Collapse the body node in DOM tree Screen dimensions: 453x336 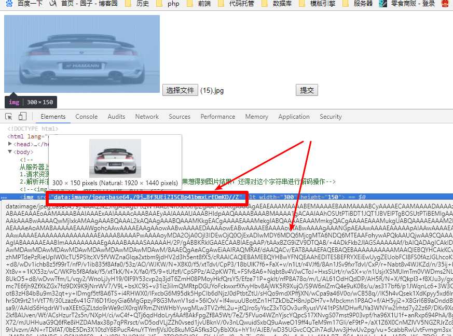pyautogui.click(x=10, y=151)
